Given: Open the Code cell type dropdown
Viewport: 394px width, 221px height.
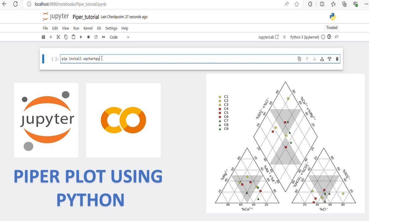Looking at the screenshot, I should (x=119, y=37).
